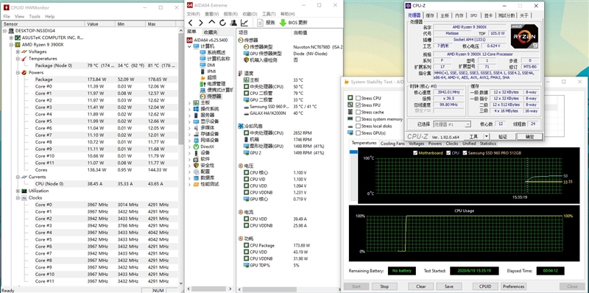This screenshot has height=293, width=589.
Task: Click the Stress CPU chip icon
Action: [x=350, y=98]
